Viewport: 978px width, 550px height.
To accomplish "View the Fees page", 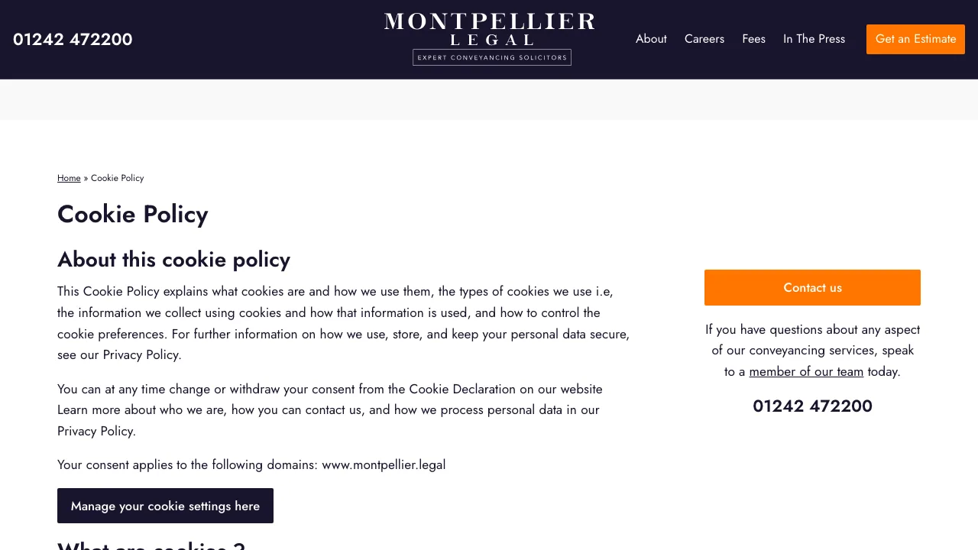I will coord(753,39).
